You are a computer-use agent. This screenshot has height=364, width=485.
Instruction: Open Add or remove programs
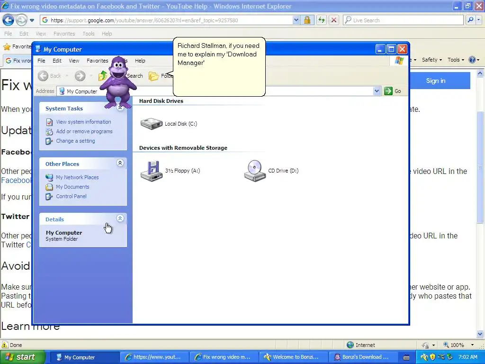pyautogui.click(x=84, y=131)
